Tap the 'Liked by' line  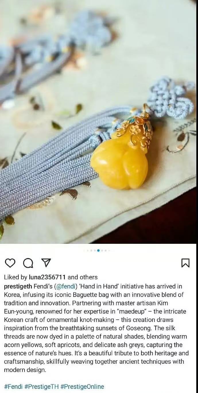tap(51, 277)
